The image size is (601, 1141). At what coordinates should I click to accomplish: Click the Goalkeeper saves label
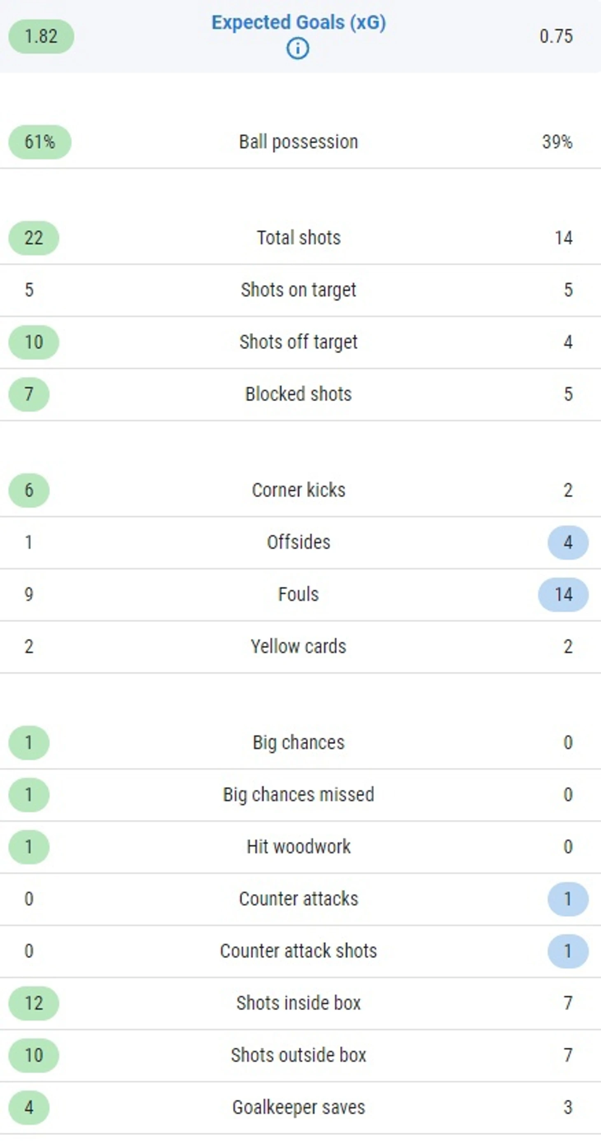[298, 1107]
